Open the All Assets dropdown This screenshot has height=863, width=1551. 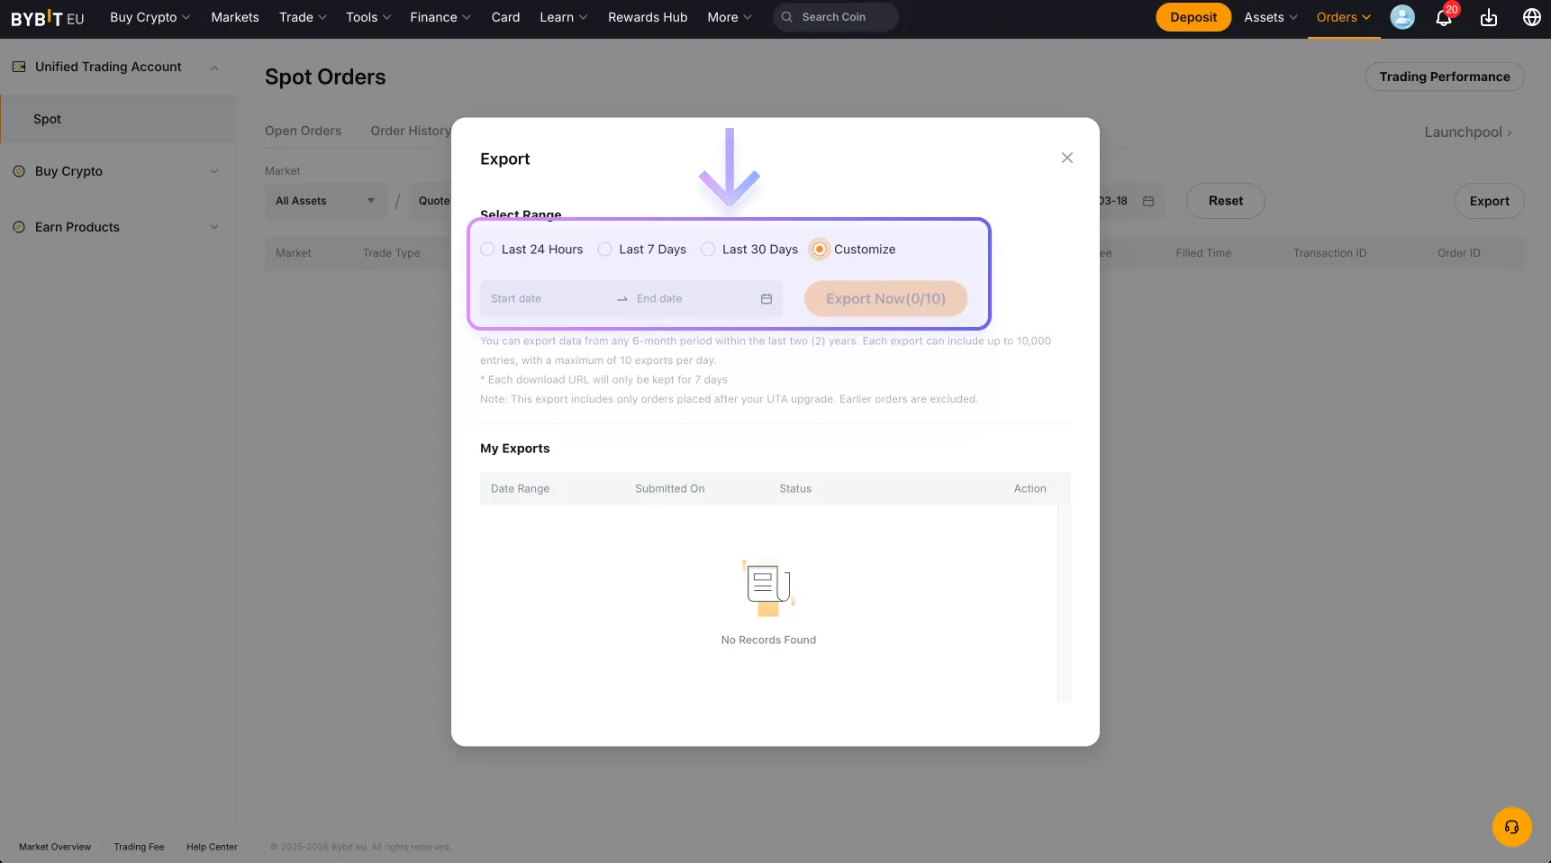(324, 200)
